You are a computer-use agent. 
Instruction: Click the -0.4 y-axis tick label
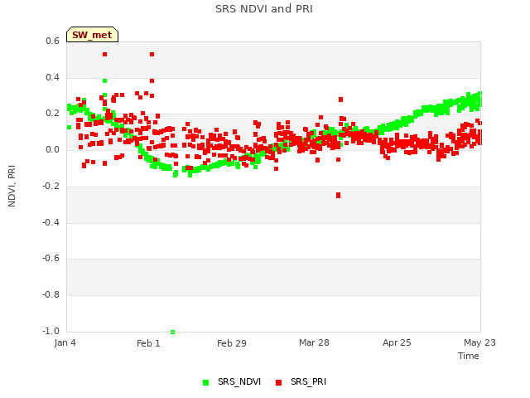click(51, 222)
